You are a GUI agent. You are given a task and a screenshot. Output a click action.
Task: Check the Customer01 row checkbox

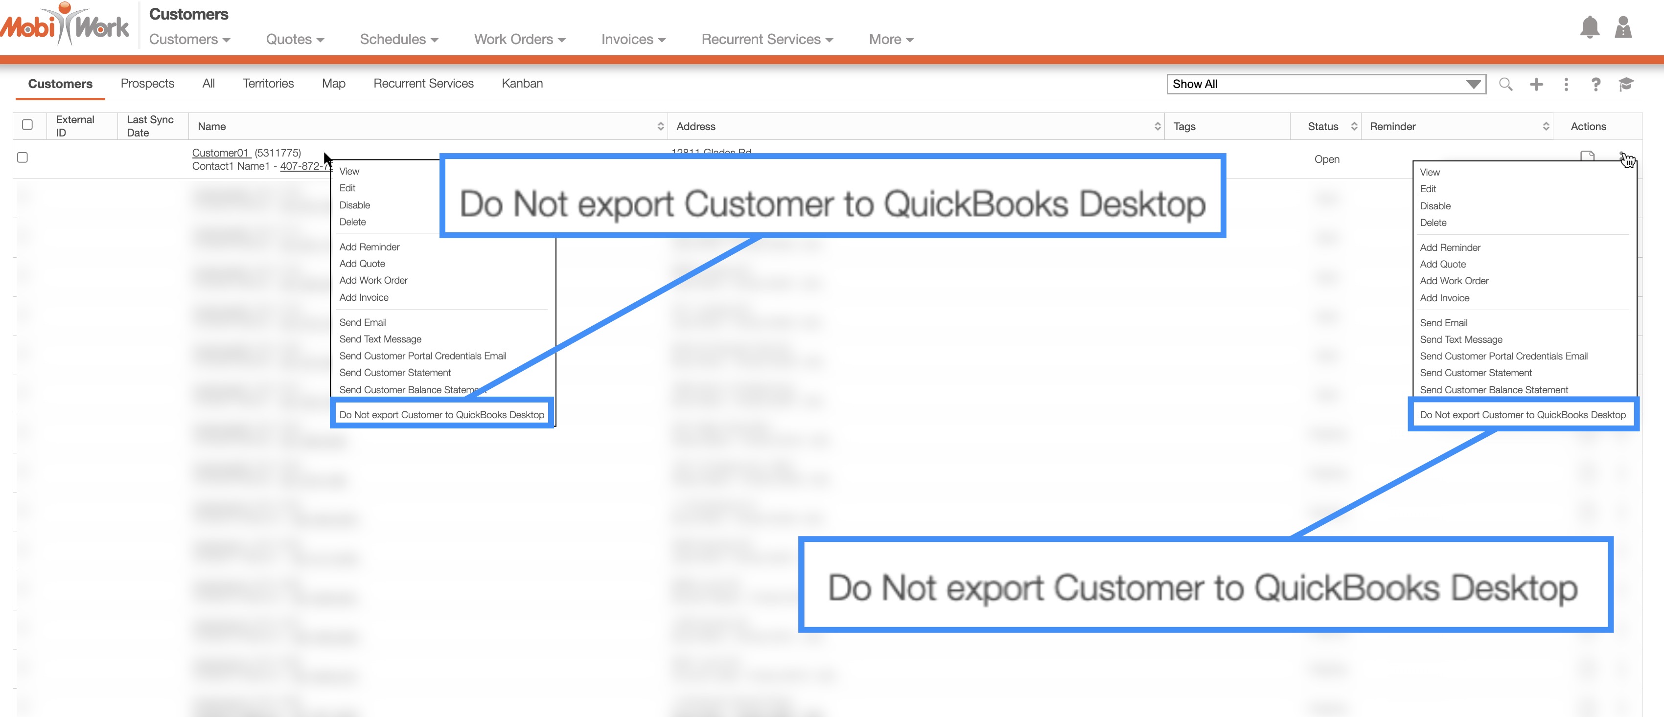tap(23, 157)
